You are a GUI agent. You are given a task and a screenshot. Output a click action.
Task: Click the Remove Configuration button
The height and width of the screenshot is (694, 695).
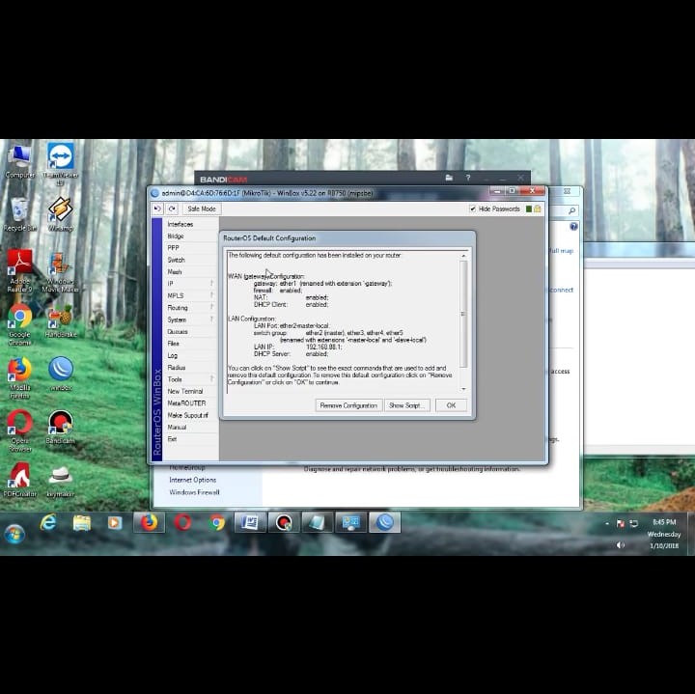point(348,405)
